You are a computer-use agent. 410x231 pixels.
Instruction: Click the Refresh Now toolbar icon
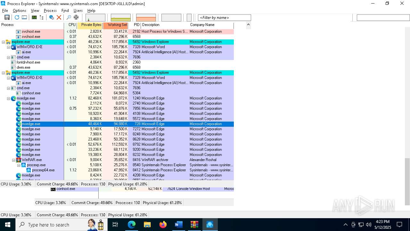(17, 17)
